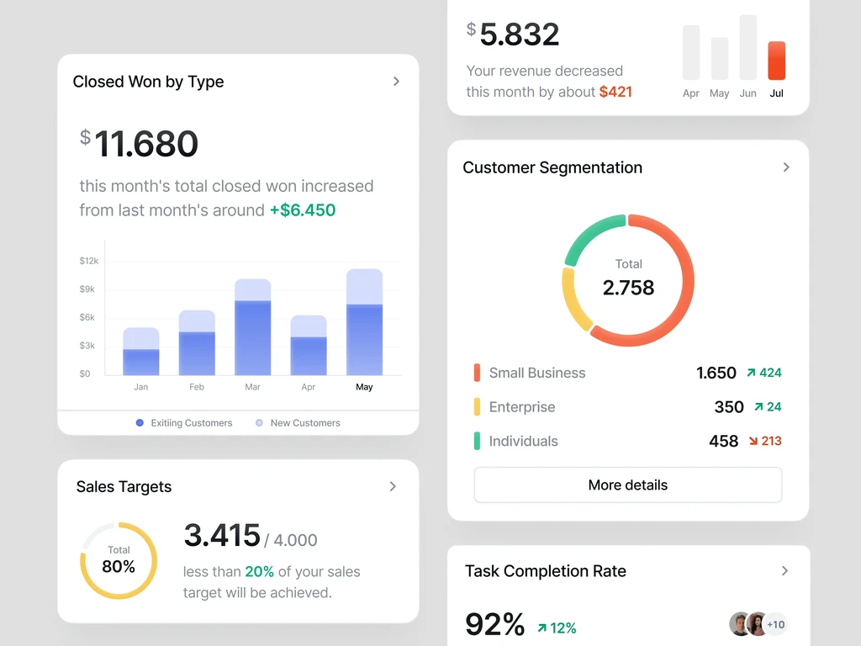Click the Mar bar in the chart

[x=252, y=327]
